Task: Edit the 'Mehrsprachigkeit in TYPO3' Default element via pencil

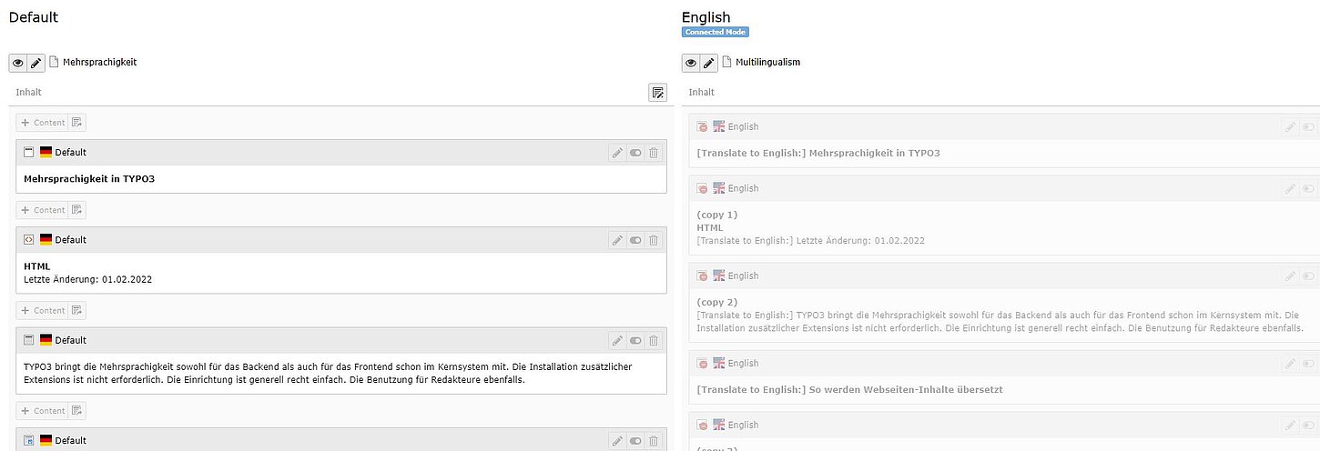Action: [x=617, y=153]
